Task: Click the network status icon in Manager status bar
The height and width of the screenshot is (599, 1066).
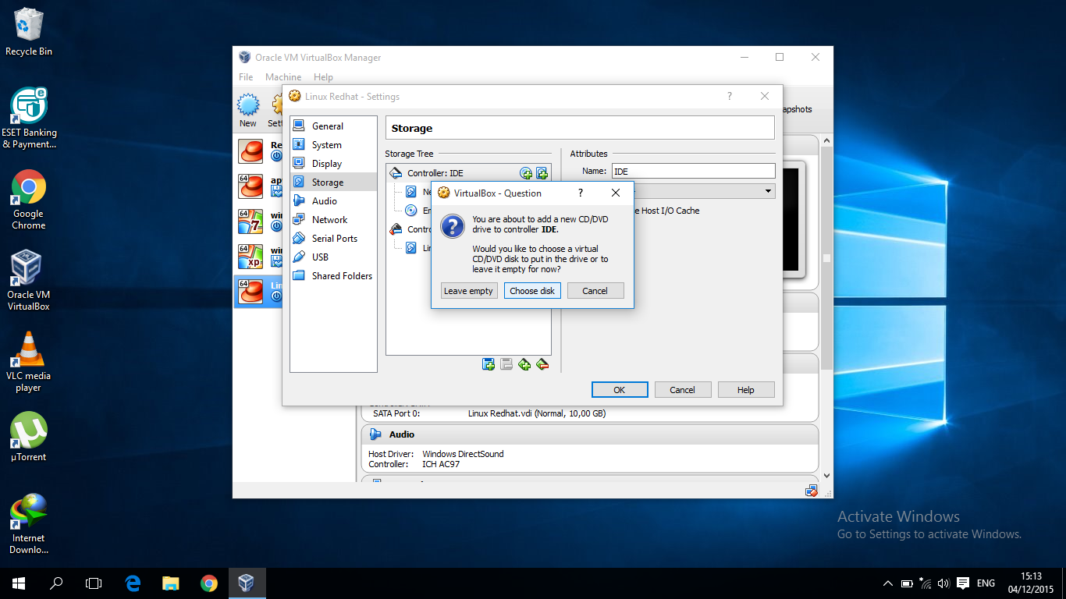Action: (811, 491)
